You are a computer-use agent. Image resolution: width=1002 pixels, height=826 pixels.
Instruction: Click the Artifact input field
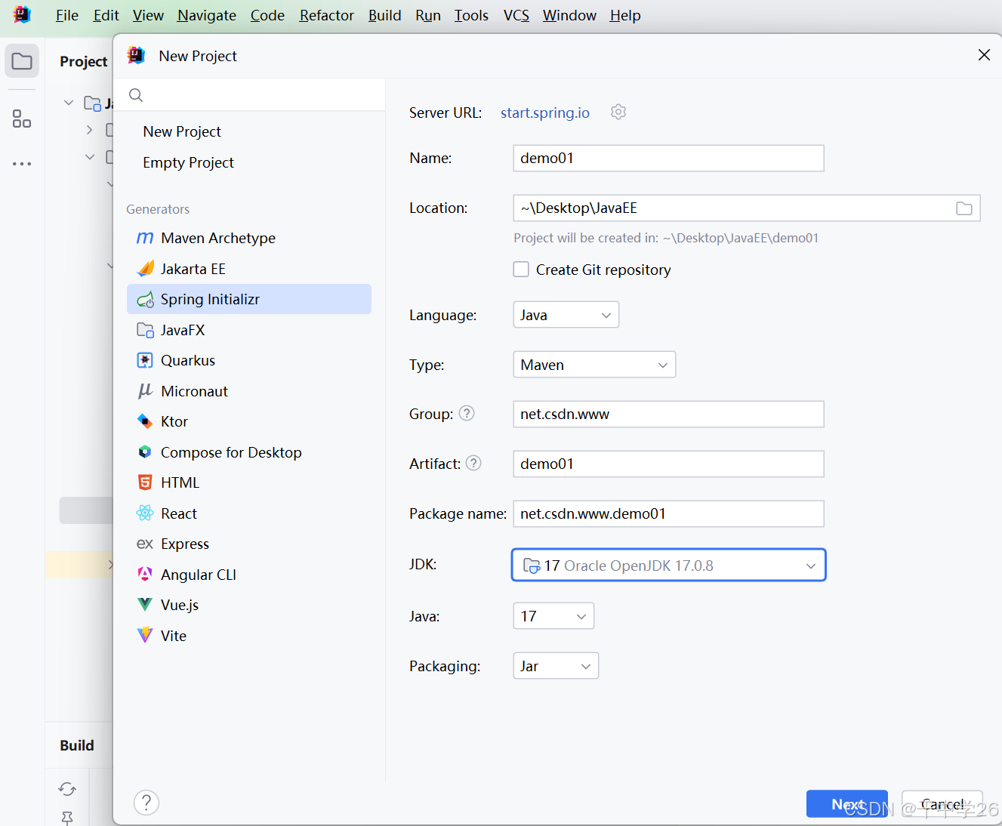(668, 464)
